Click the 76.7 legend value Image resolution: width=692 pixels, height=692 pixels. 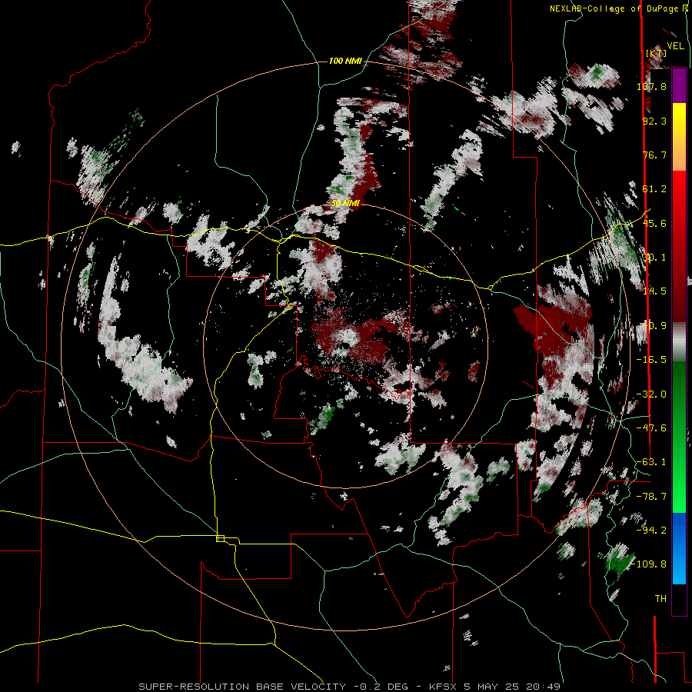[x=654, y=155]
